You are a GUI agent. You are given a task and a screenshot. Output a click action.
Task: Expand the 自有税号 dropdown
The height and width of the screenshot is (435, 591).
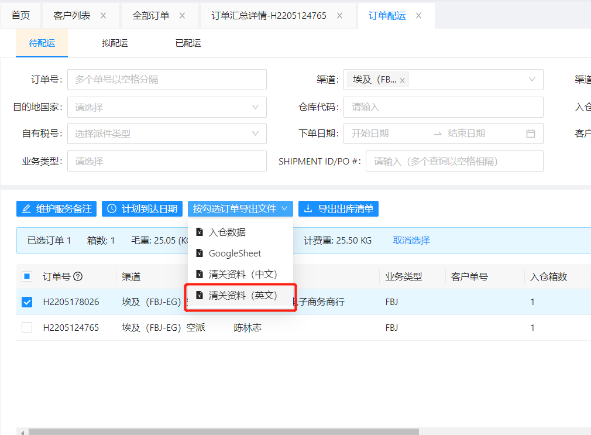(x=167, y=133)
